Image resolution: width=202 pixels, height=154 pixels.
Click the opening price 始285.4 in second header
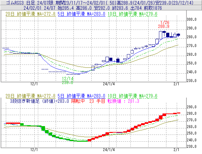click(66, 8)
